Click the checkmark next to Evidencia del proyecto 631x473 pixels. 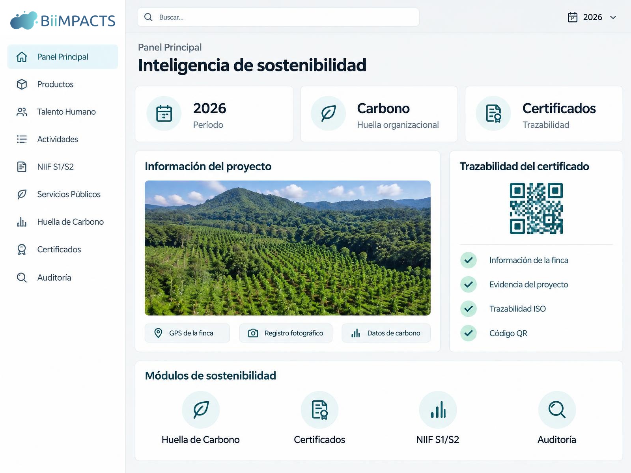pos(469,285)
